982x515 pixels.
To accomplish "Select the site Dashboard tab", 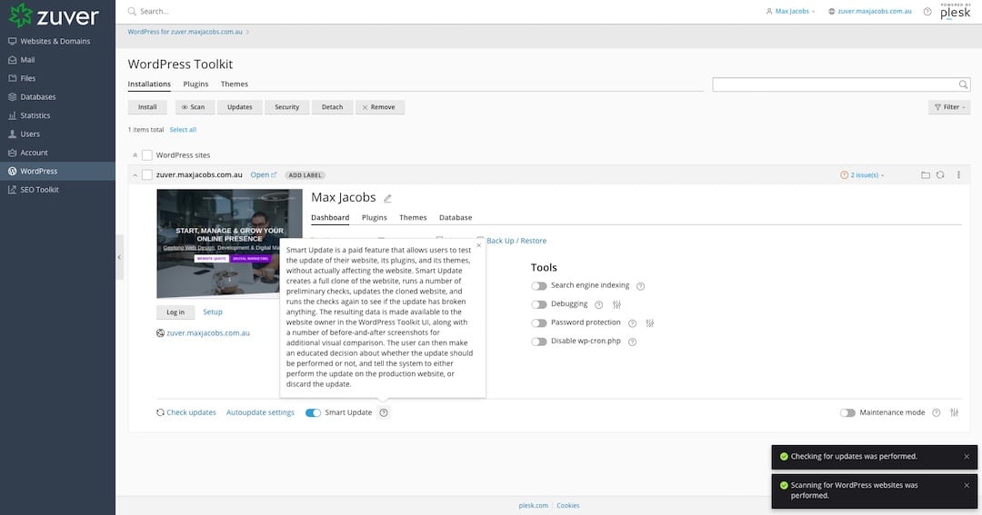I will click(x=330, y=218).
